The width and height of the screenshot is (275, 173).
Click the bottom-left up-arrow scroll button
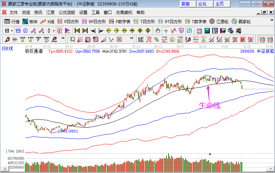coord(5,169)
